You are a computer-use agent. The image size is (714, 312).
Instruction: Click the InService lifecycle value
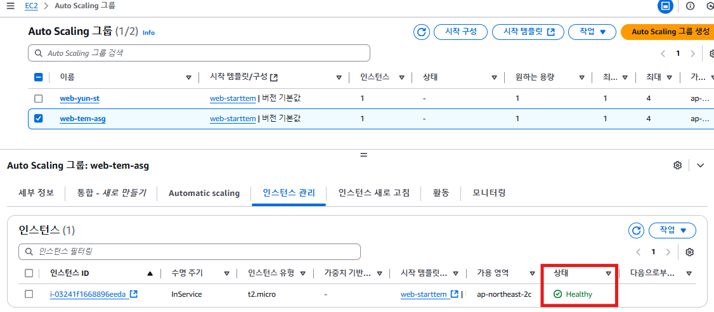(186, 294)
